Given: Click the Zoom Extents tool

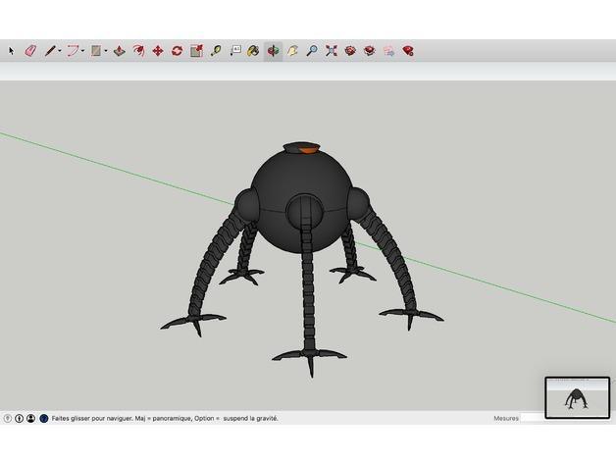Looking at the screenshot, I should click(x=332, y=50).
